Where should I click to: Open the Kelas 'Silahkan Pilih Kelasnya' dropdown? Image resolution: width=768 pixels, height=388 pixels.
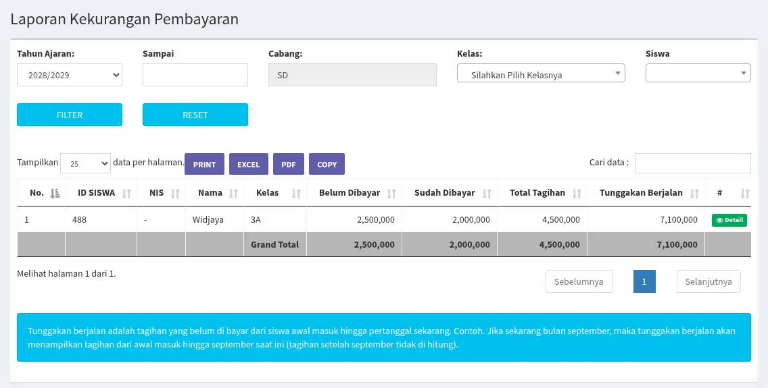pyautogui.click(x=541, y=73)
